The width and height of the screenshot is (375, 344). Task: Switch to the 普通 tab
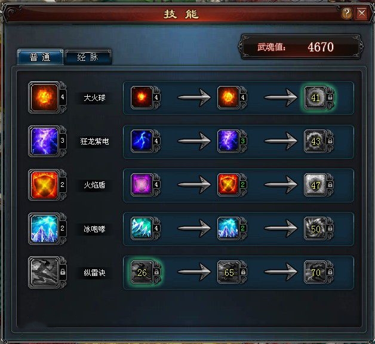(40, 57)
